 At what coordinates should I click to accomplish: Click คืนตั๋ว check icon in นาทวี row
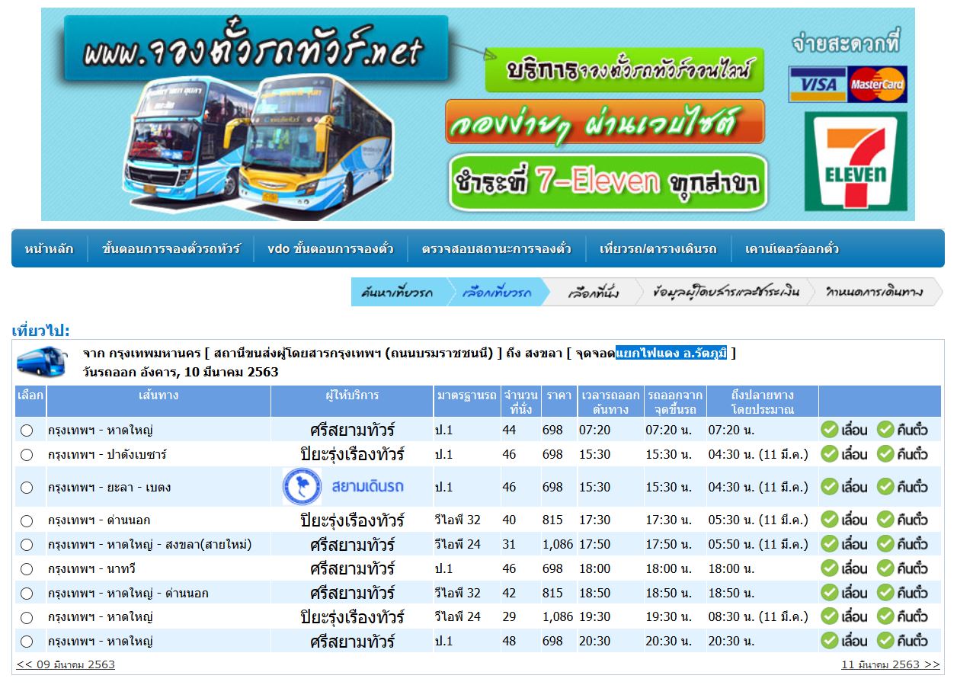pyautogui.click(x=885, y=568)
